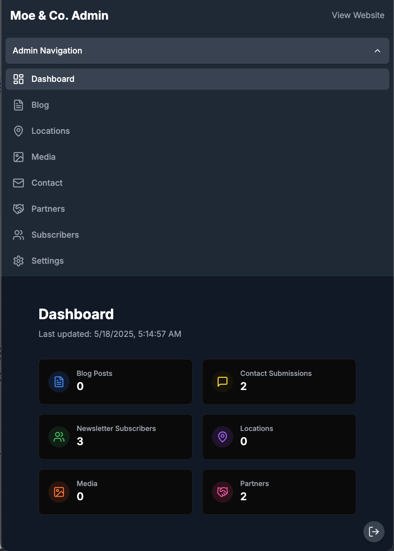The height and width of the screenshot is (551, 394).
Task: Click the Dashboard grid icon in navigation
Action: pos(18,79)
